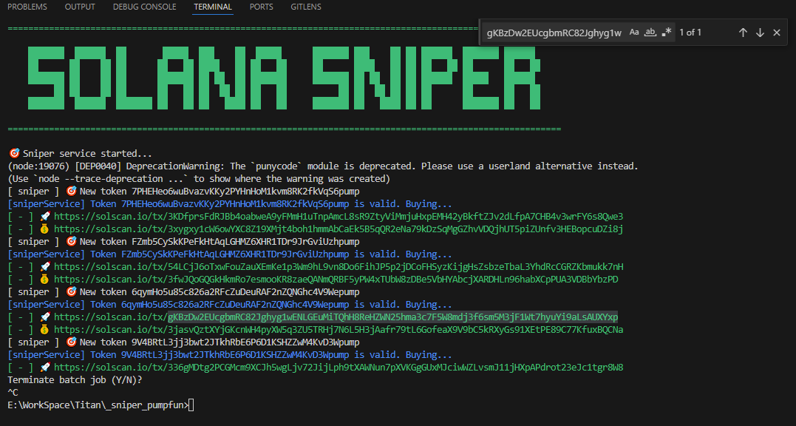796x426 pixels.
Task: Open solscan link starting 336gMDtg2PCGMcm9
Action: coord(339,367)
